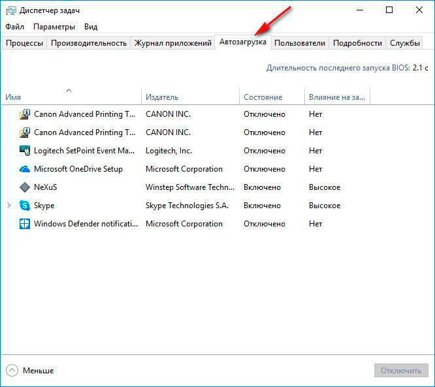Maximize the Диспетчер задач window
The width and height of the screenshot is (435, 387).
389,10
